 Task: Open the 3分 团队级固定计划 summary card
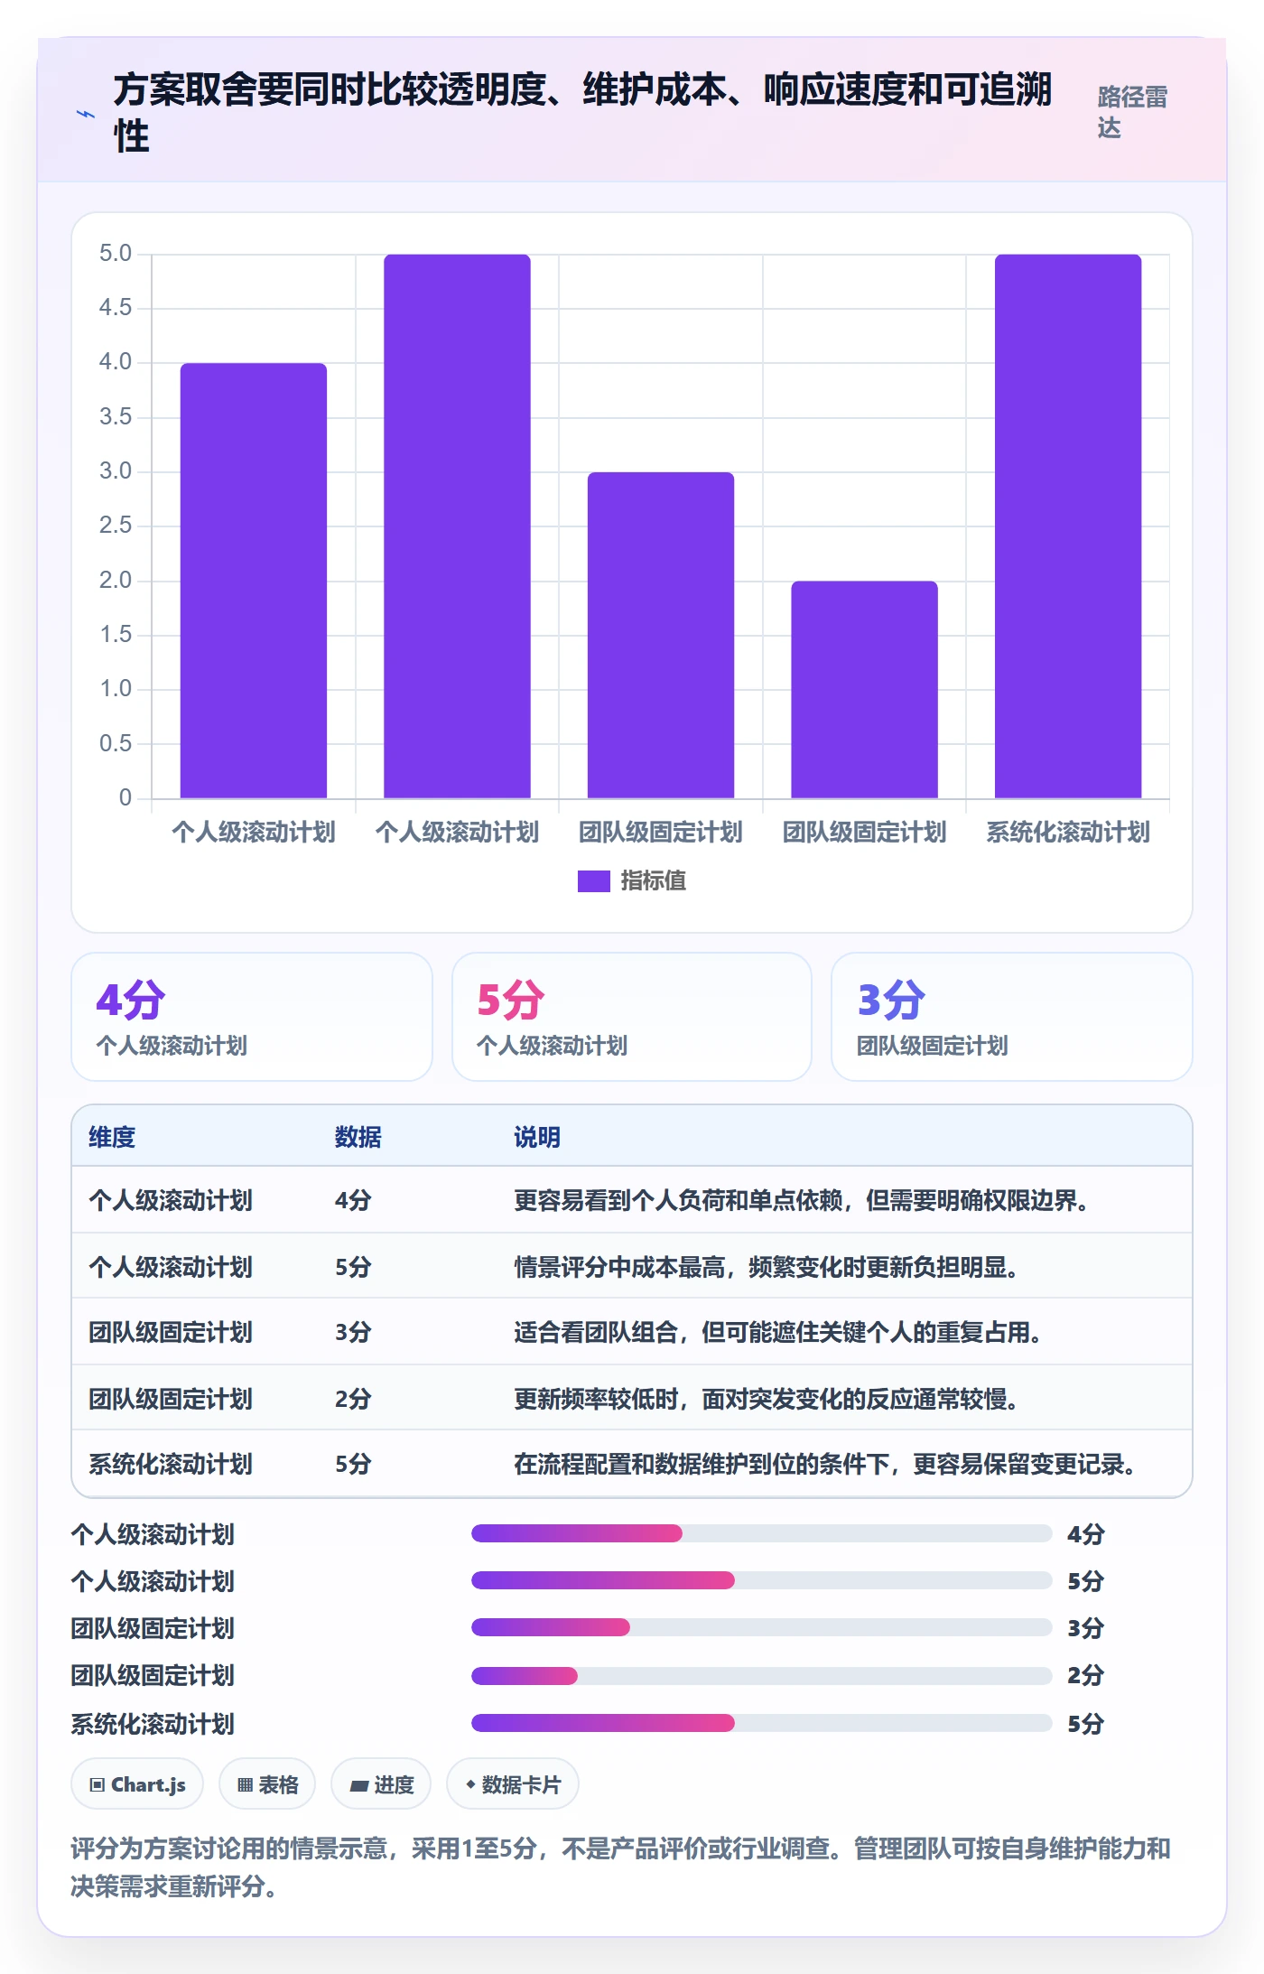point(1012,1017)
